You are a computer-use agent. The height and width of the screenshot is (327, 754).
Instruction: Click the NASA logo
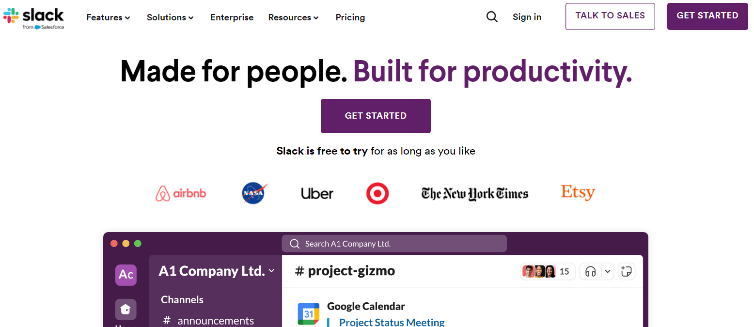[x=253, y=193]
